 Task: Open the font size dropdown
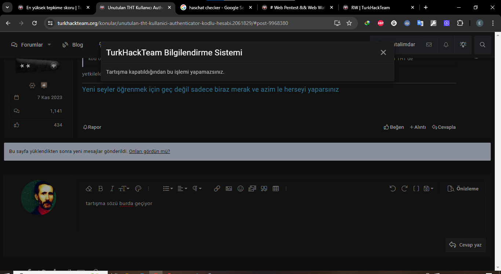(x=124, y=189)
